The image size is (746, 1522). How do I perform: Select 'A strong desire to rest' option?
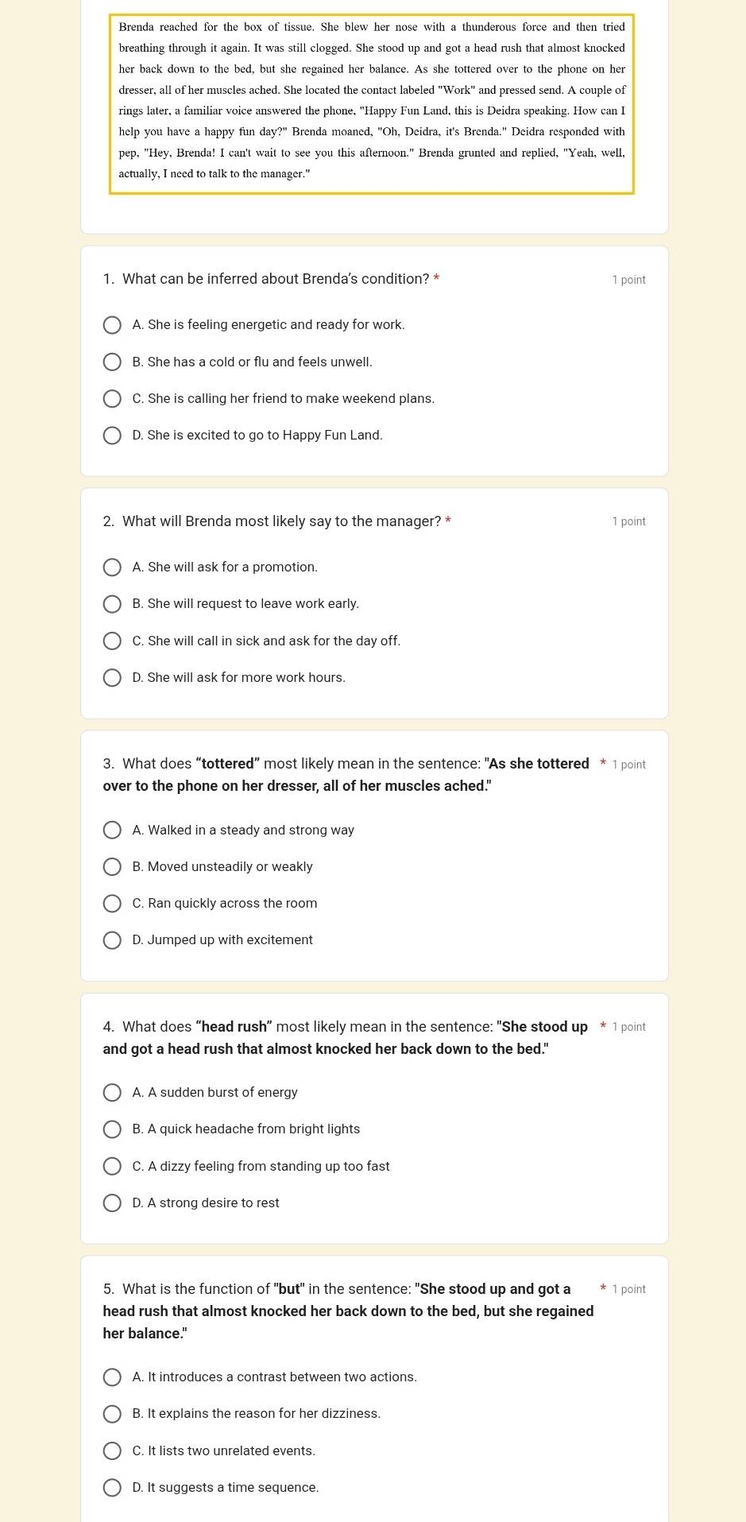[113, 1203]
